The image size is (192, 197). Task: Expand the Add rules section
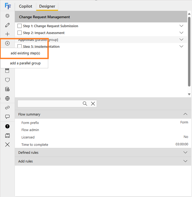tap(185, 161)
